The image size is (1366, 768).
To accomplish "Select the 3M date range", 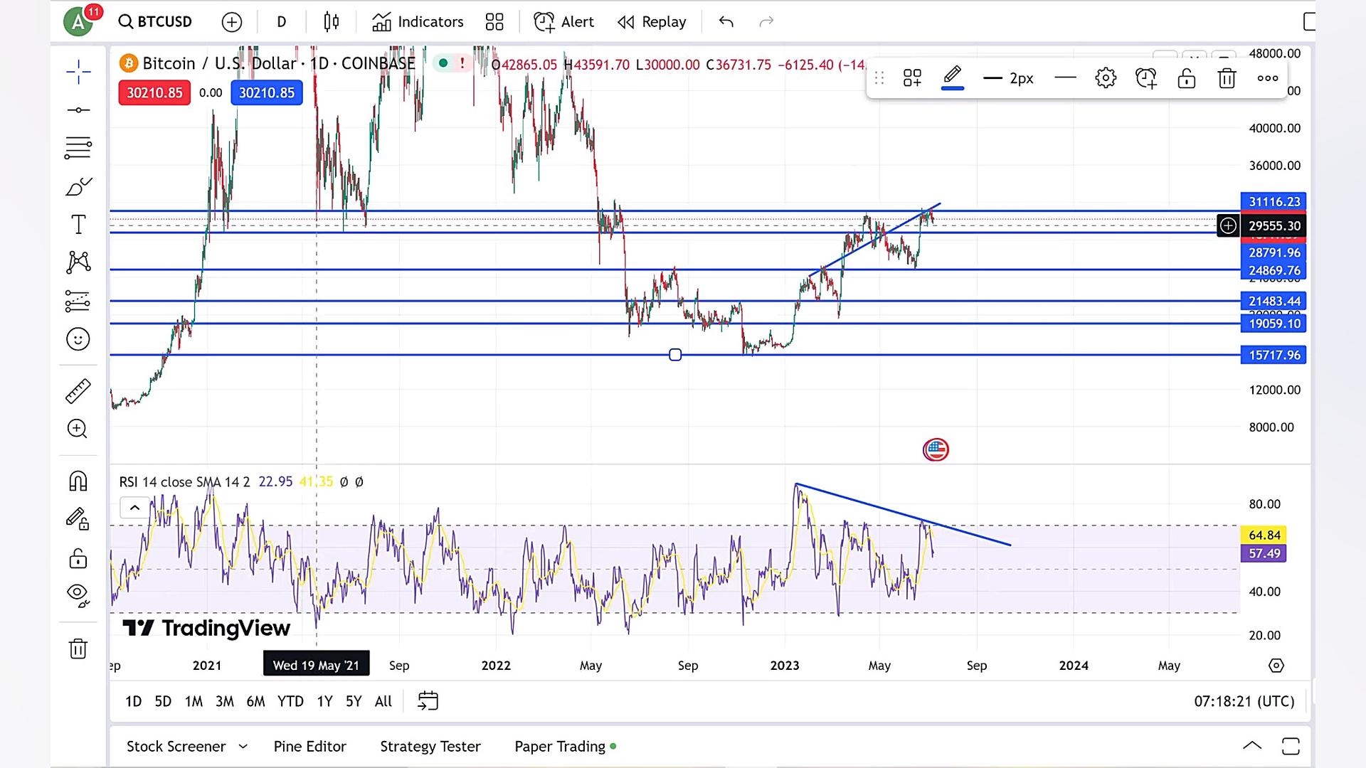I will pyautogui.click(x=225, y=701).
